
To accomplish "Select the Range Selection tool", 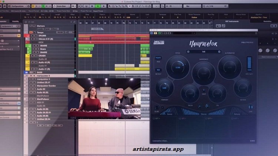I will click(113, 6).
